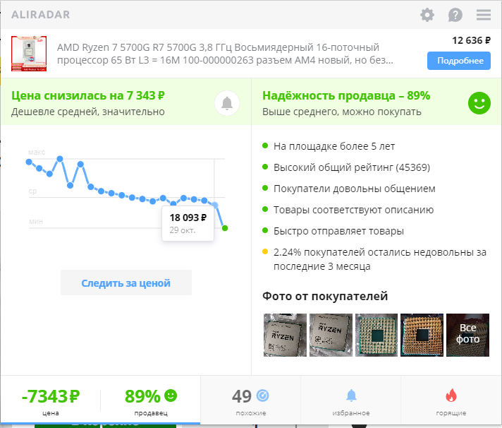The height and width of the screenshot is (428, 502).
Task: Click Быстро отправляет товары item
Action: coord(338,231)
